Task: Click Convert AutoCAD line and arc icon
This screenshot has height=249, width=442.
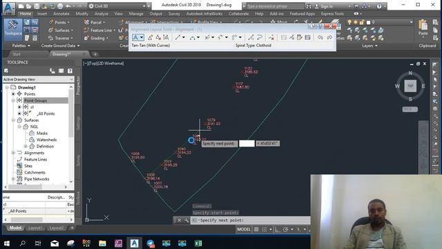Action: coord(251,37)
